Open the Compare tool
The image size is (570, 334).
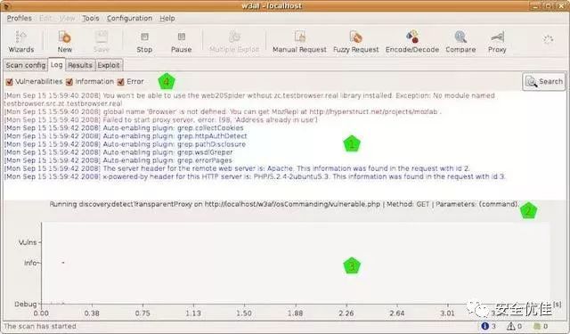(x=460, y=42)
